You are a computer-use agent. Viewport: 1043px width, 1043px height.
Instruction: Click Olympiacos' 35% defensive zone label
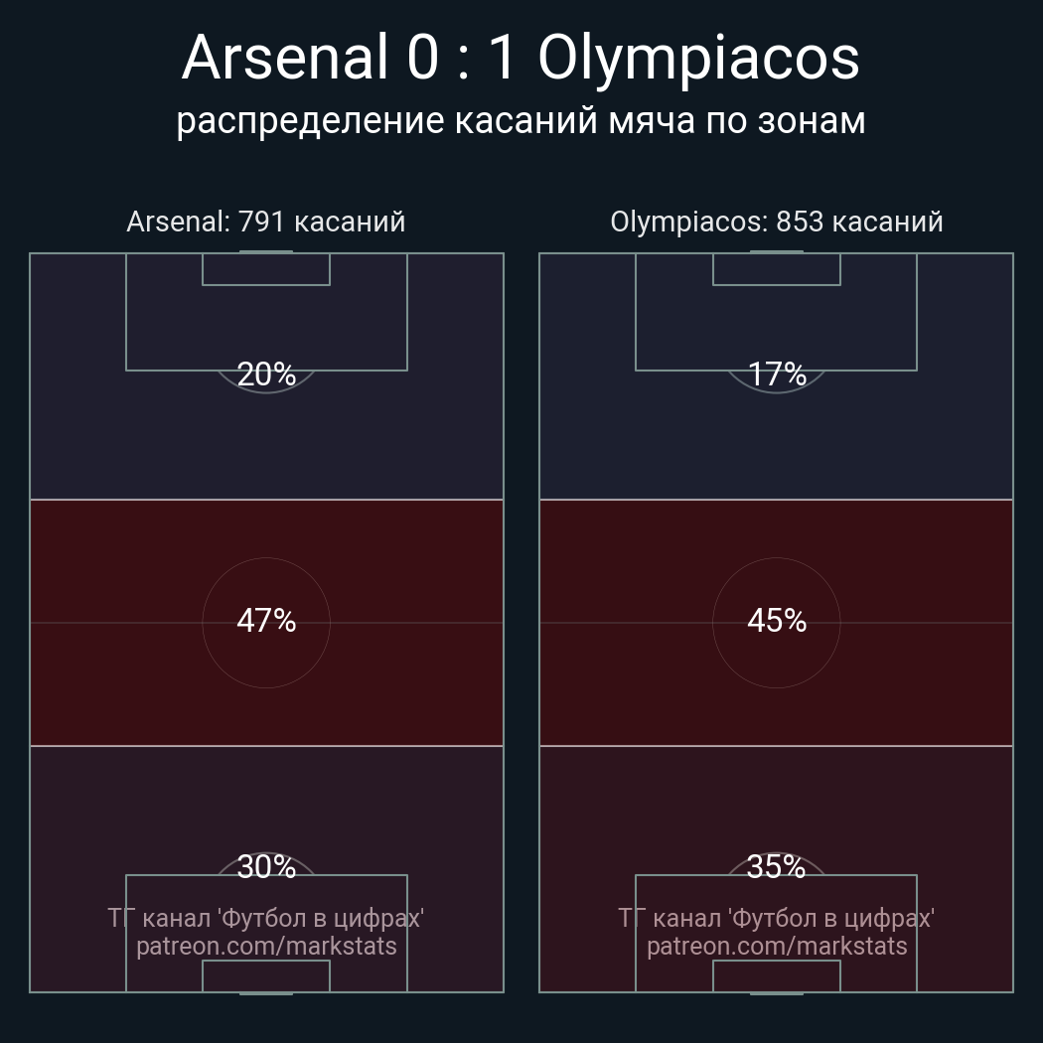777,867
